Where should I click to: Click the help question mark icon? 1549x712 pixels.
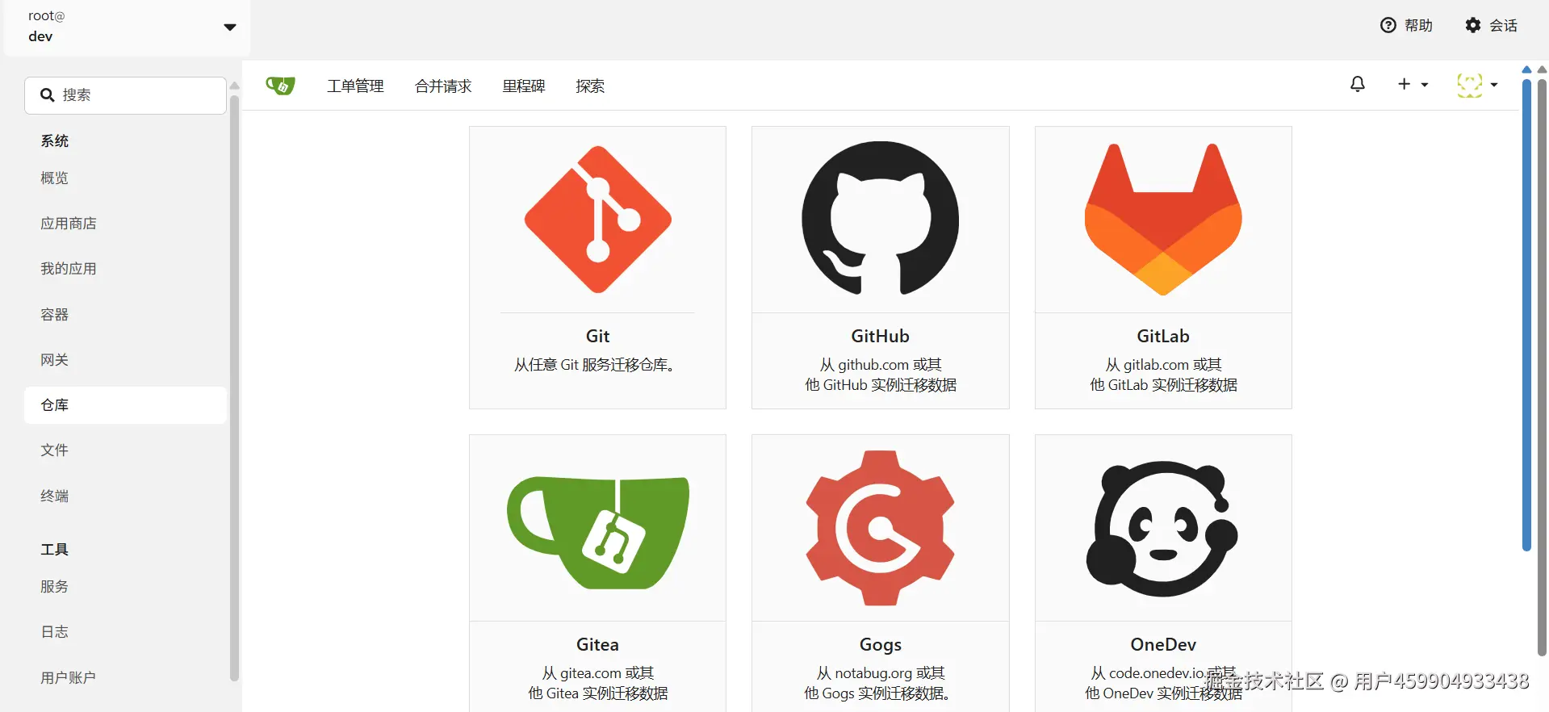pyautogui.click(x=1388, y=26)
